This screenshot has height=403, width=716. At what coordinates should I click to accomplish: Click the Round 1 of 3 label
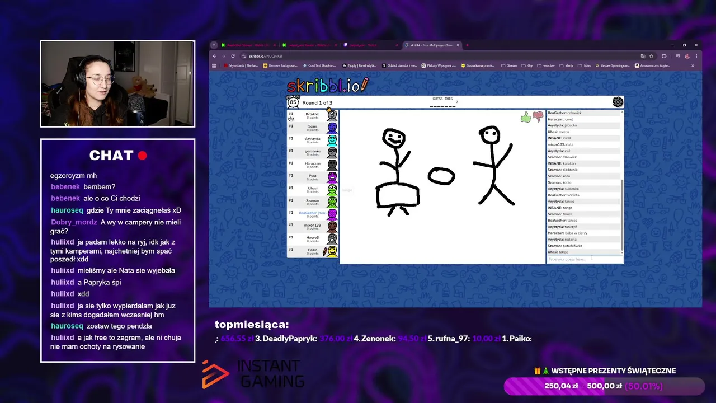coord(317,103)
